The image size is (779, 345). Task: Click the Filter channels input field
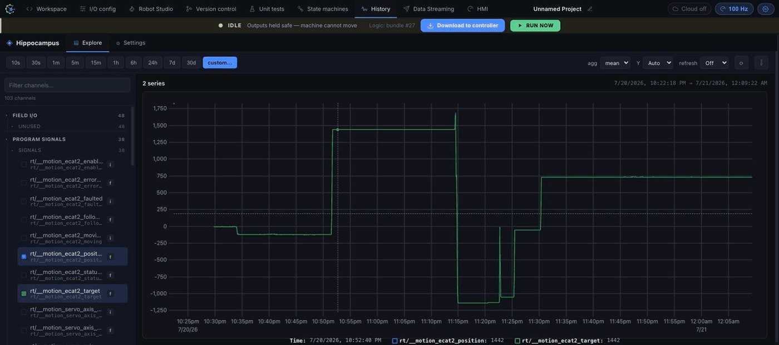pos(67,85)
